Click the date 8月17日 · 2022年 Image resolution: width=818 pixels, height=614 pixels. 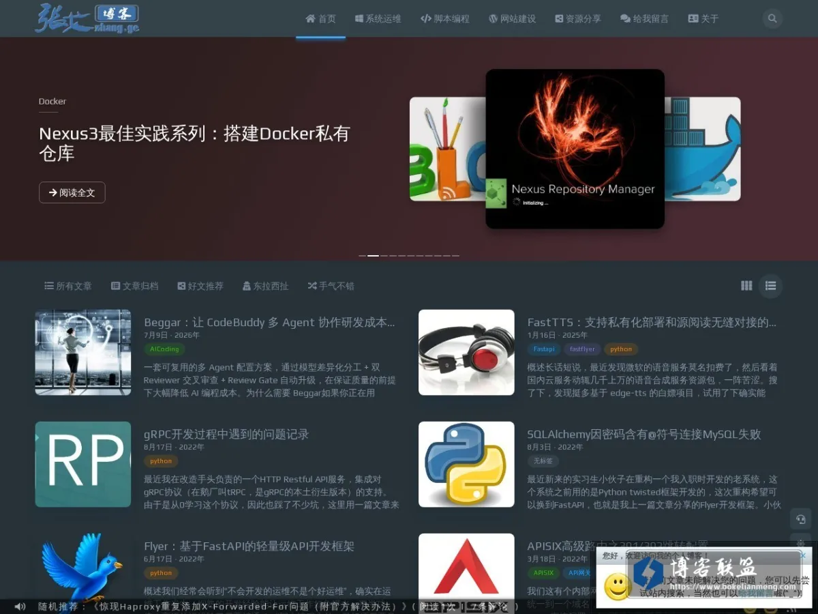[x=174, y=447]
